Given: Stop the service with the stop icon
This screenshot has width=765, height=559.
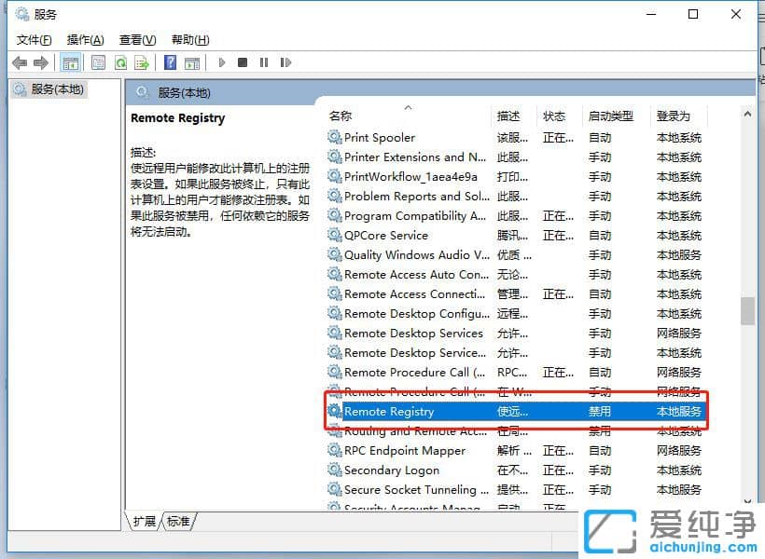Looking at the screenshot, I should click(x=242, y=62).
